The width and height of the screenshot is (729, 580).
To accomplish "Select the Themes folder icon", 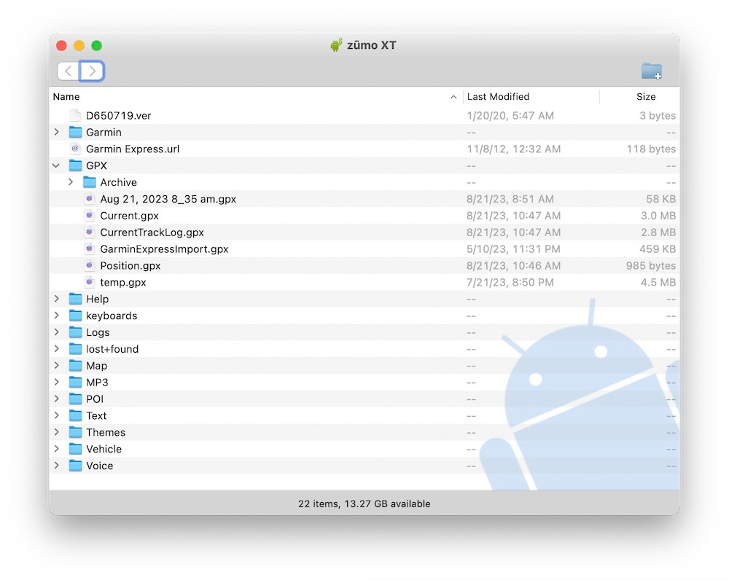I will pyautogui.click(x=75, y=432).
